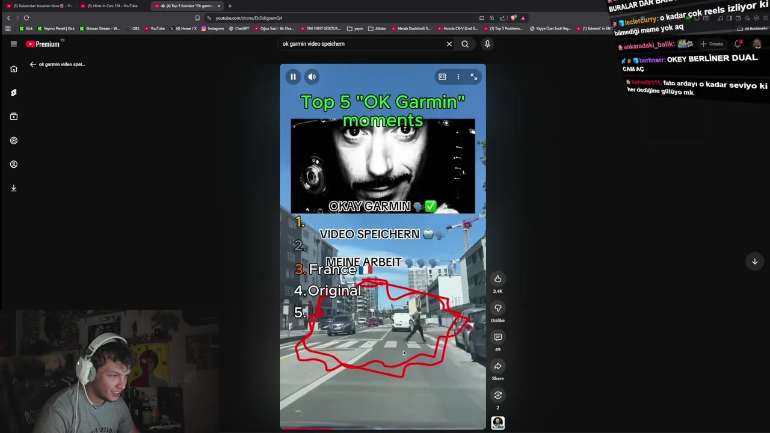
Task: Like the Short with 3.4K likes
Action: [497, 279]
